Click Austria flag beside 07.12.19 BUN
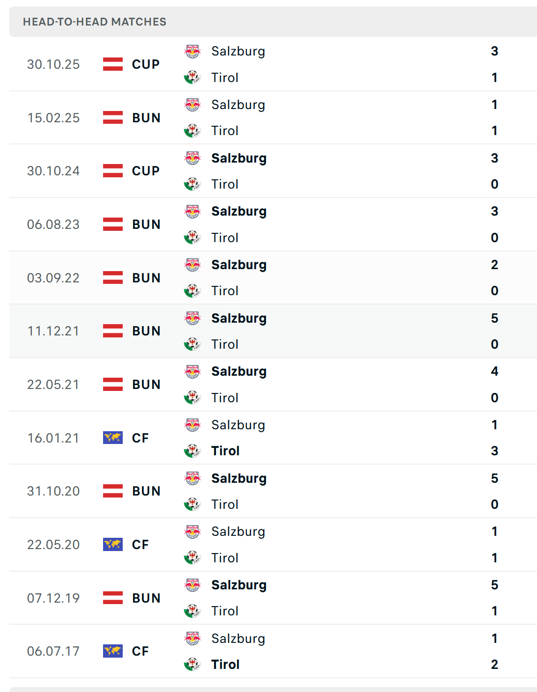The width and height of the screenshot is (537, 692). coord(113,598)
